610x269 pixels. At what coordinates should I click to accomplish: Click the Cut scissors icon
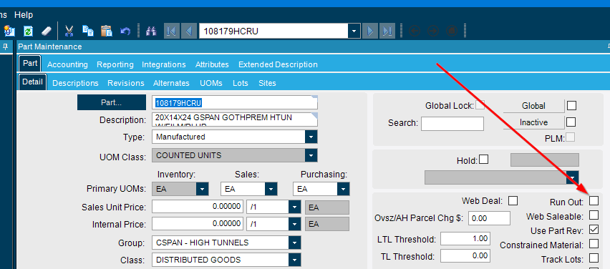[69, 31]
